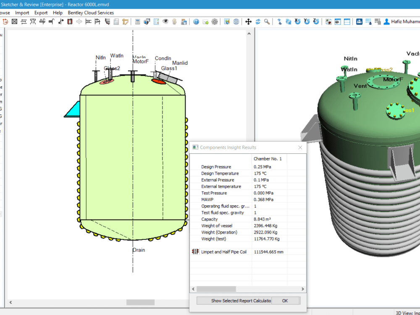Activate the Pan move tool
The width and height of the screenshot is (420, 315).
(x=248, y=21)
